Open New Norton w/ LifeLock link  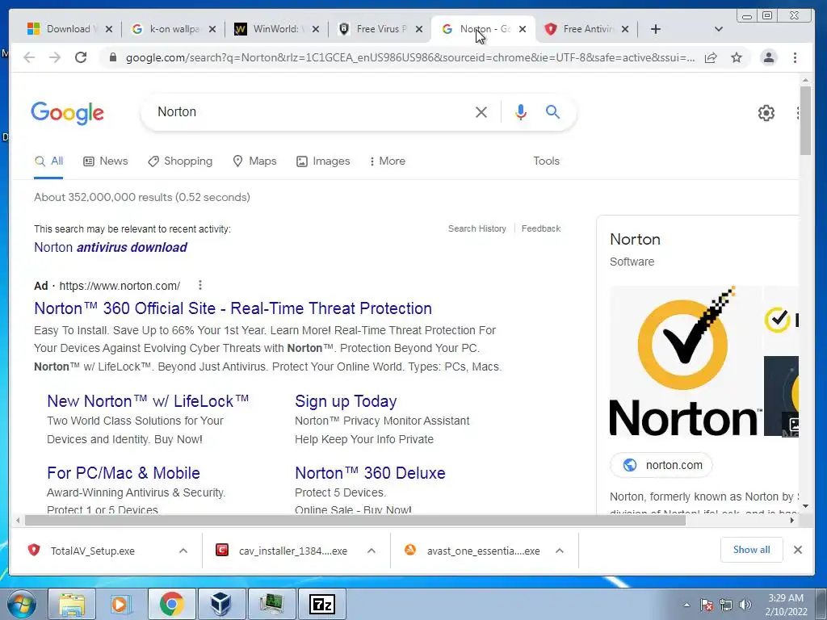coord(148,400)
